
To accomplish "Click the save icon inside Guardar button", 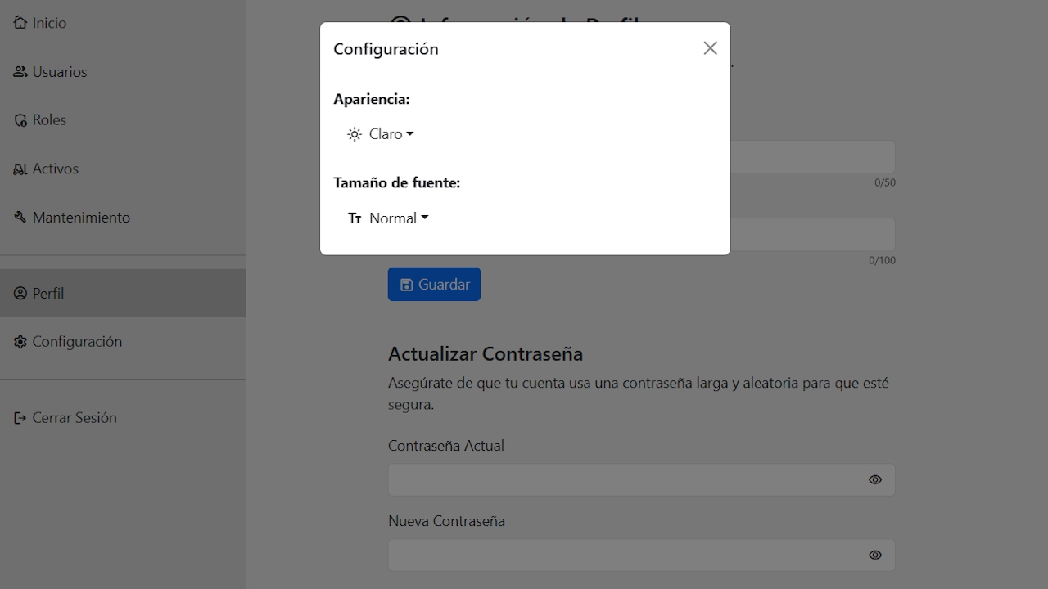I will (408, 284).
